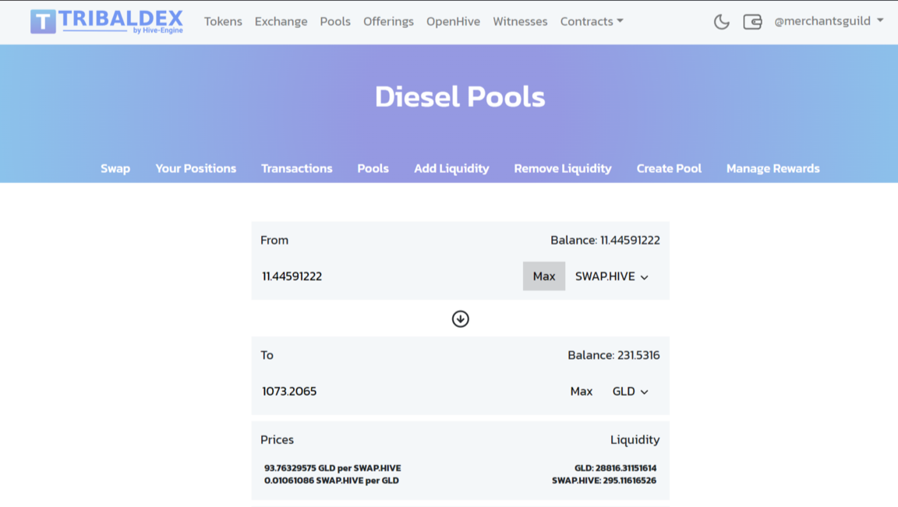898x507 pixels.
Task: Expand the @merchantsguild account menu
Action: click(x=828, y=21)
